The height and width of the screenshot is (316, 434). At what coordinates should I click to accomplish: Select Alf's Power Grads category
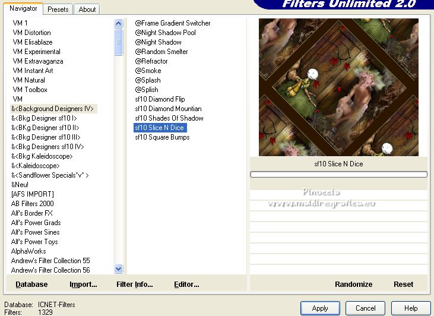click(36, 223)
